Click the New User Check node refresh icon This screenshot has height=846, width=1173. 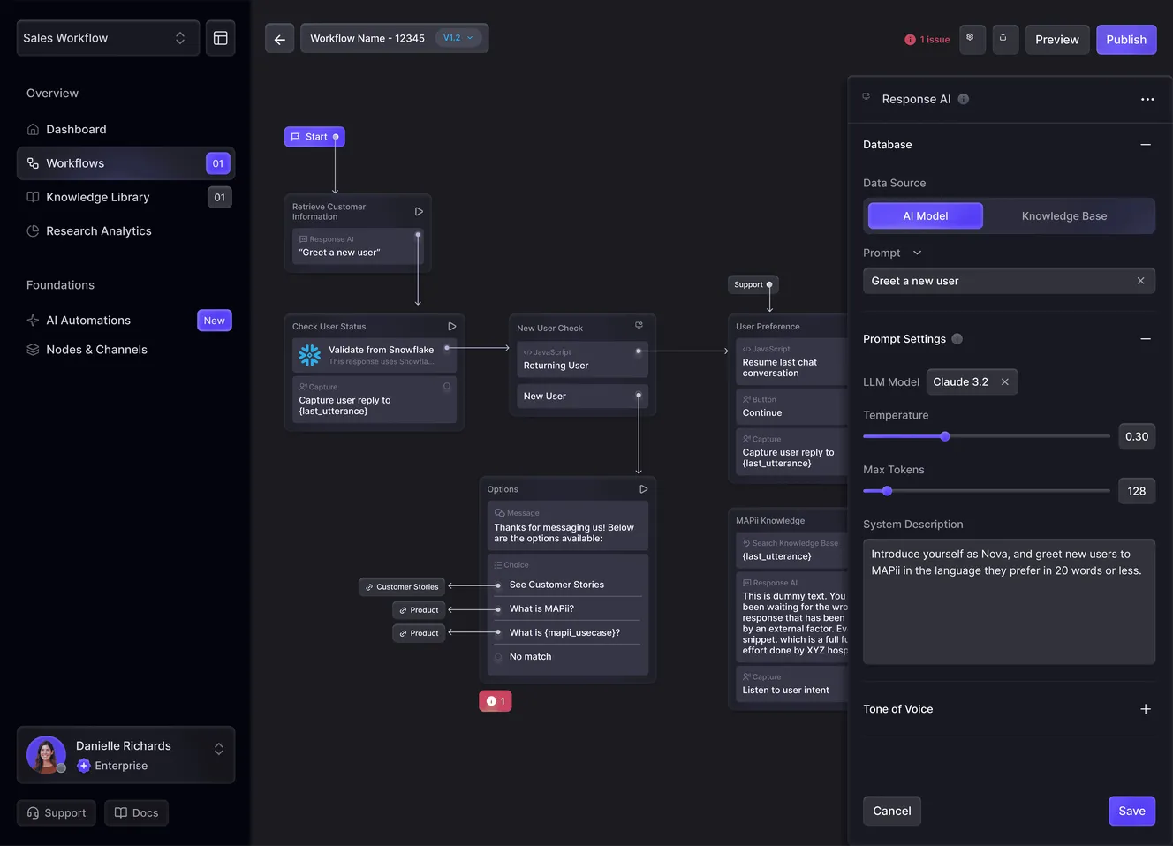point(639,326)
